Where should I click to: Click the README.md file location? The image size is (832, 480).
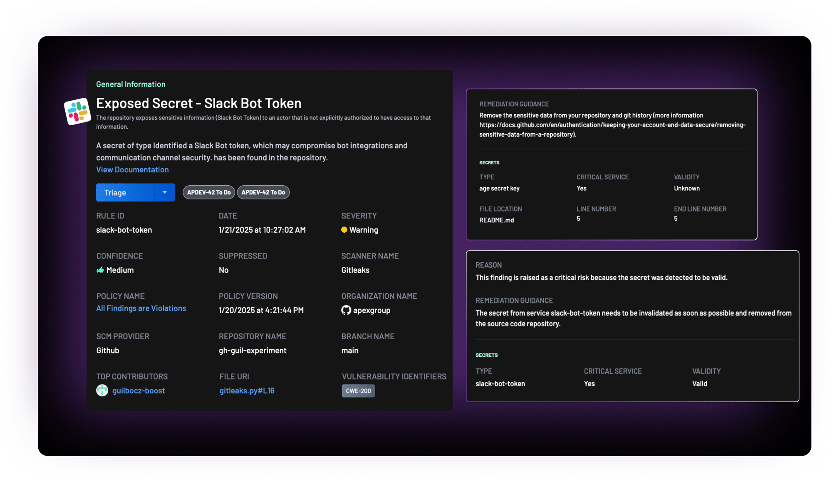(x=496, y=220)
